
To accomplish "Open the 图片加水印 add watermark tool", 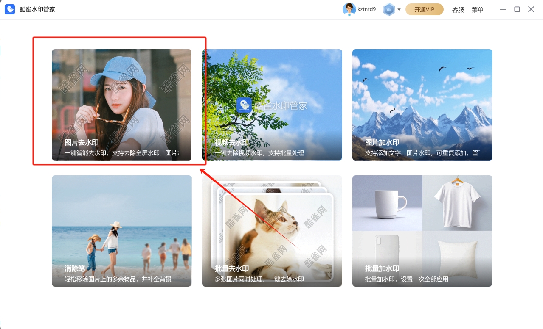I will (x=422, y=105).
